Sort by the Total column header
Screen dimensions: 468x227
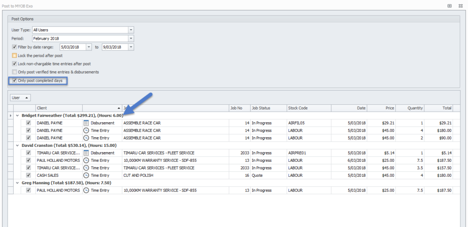(x=438, y=108)
